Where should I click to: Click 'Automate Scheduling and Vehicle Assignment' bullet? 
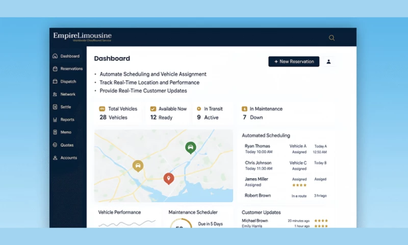(153, 74)
